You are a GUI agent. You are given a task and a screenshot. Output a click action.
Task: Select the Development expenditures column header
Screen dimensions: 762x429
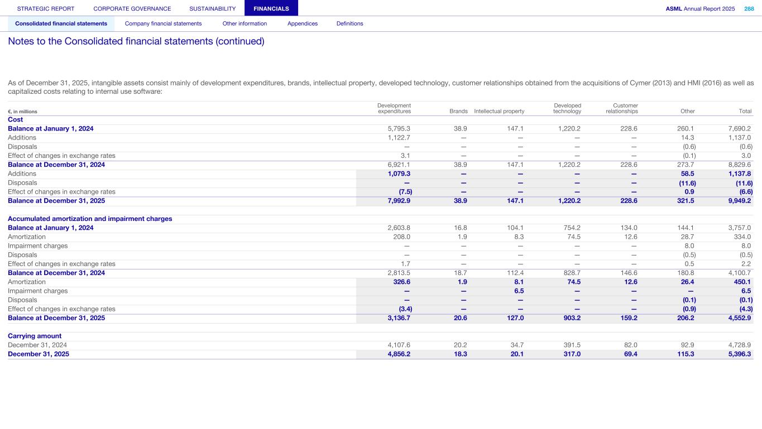(394, 108)
